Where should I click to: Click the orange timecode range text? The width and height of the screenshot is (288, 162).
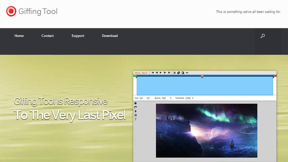pos(141,73)
